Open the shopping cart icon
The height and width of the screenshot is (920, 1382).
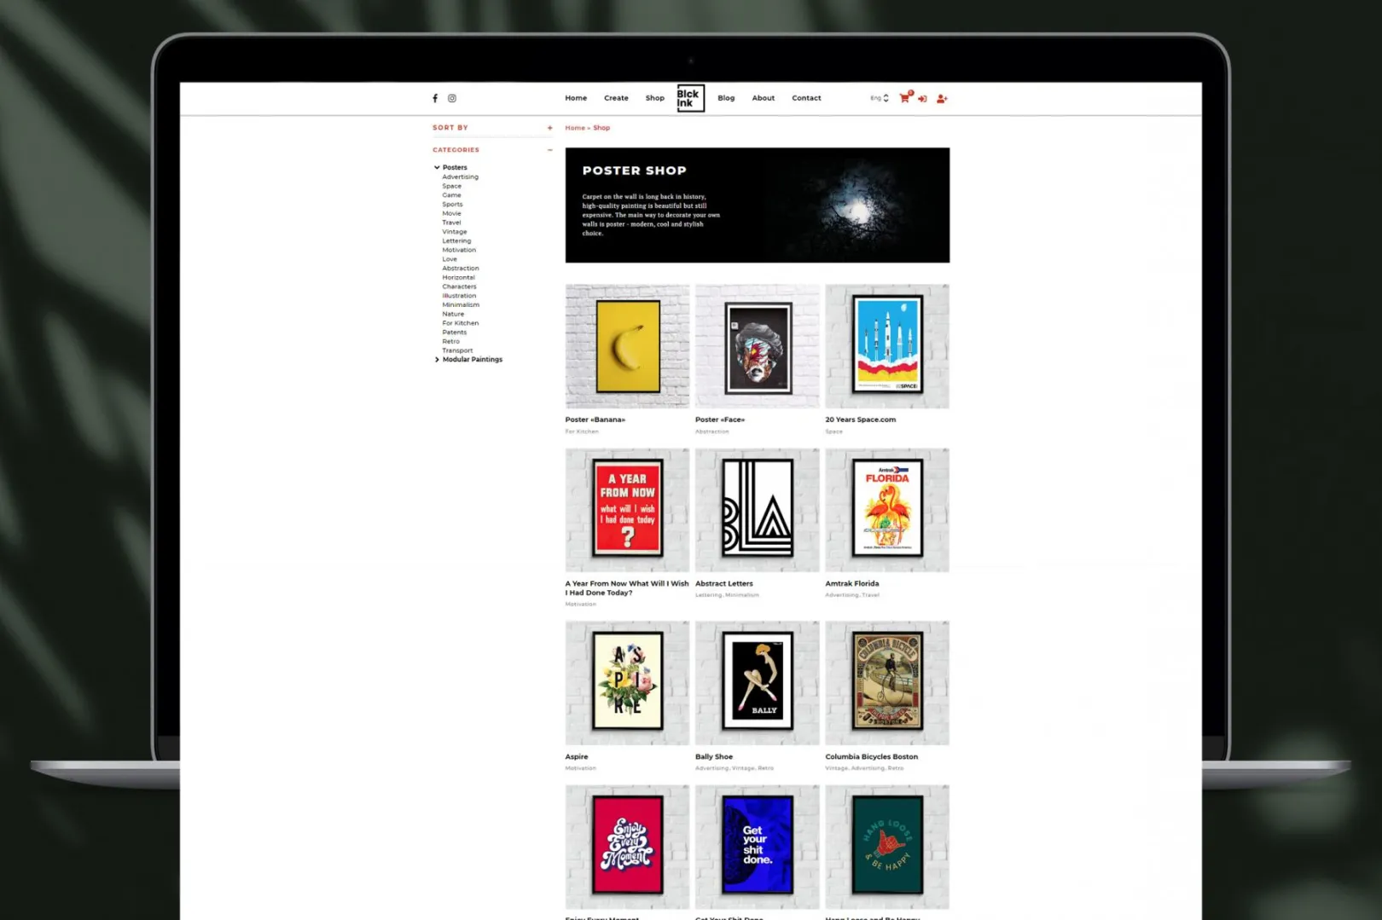click(x=905, y=98)
